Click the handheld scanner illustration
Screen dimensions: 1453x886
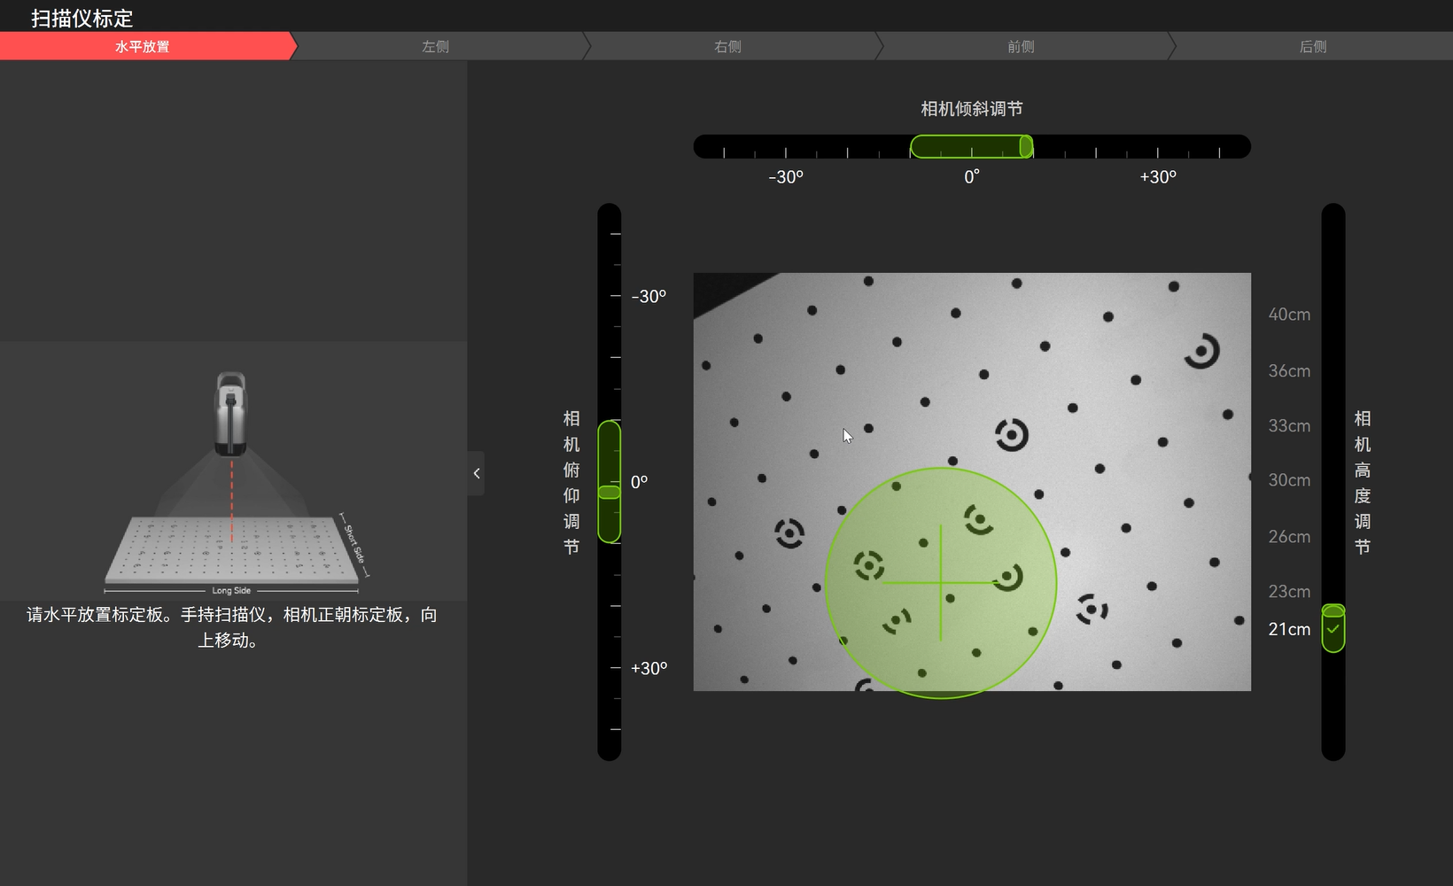pos(230,413)
